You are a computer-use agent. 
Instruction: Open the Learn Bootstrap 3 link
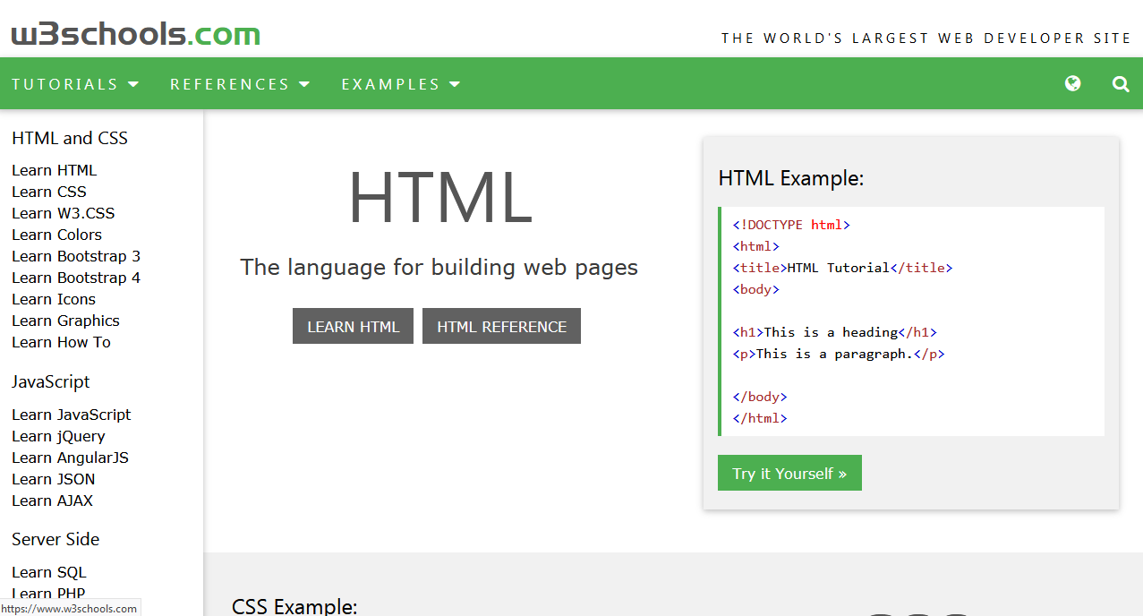(x=76, y=256)
